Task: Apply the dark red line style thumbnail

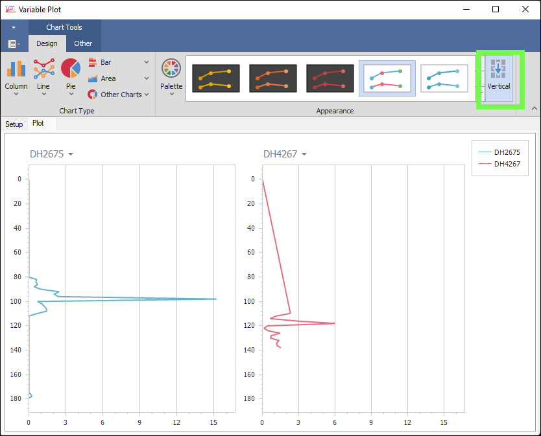Action: [330, 78]
